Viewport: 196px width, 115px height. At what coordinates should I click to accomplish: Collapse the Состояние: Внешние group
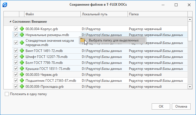10,22
